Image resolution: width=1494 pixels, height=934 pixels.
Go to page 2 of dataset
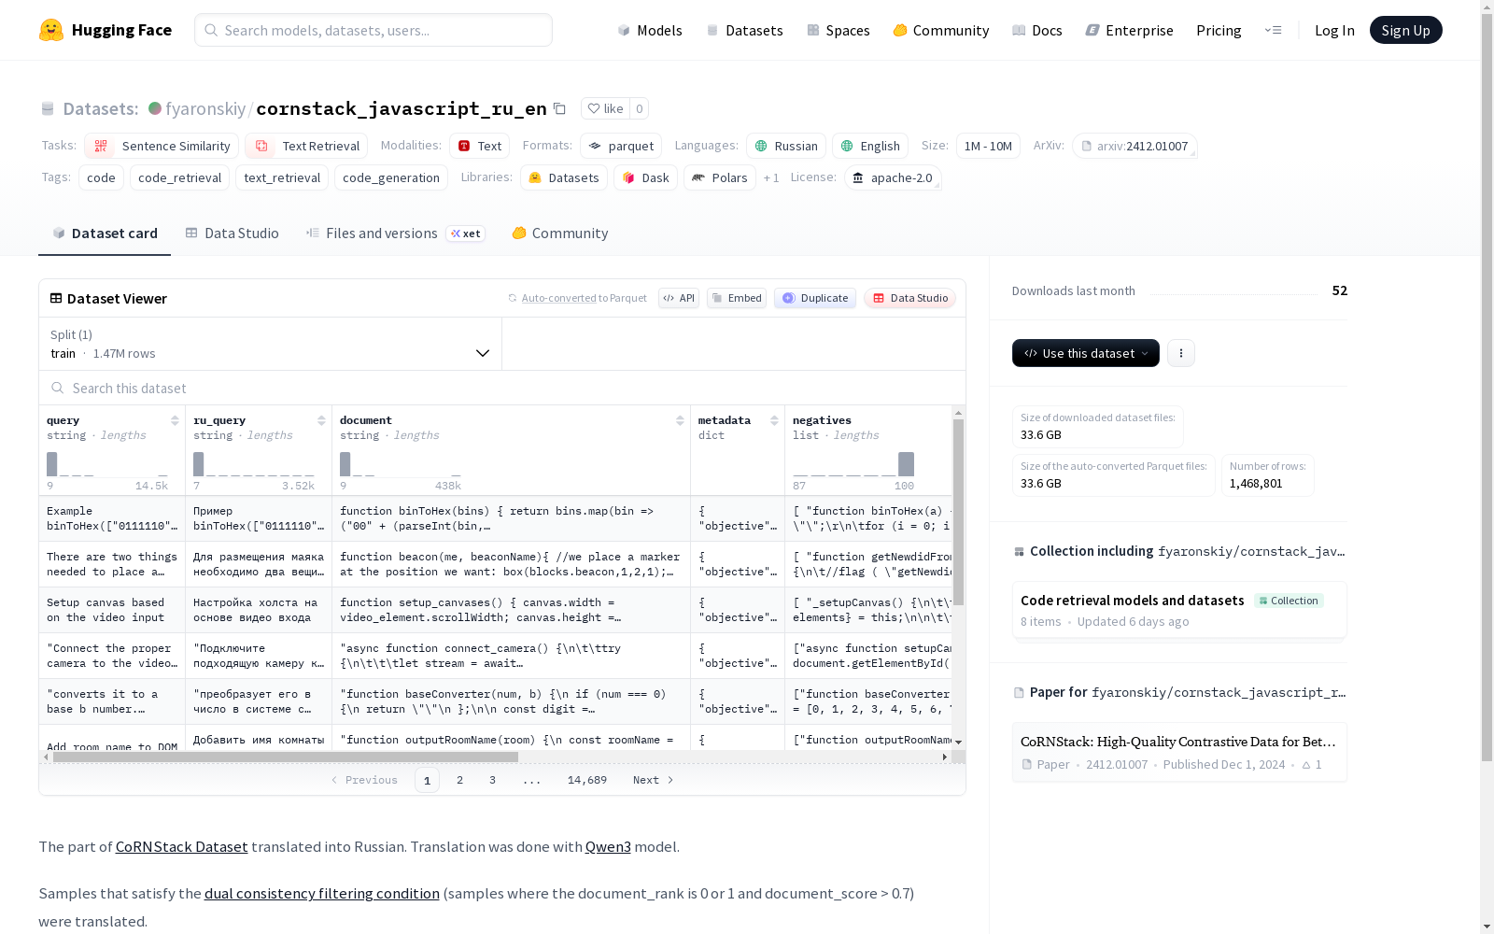tap(459, 780)
